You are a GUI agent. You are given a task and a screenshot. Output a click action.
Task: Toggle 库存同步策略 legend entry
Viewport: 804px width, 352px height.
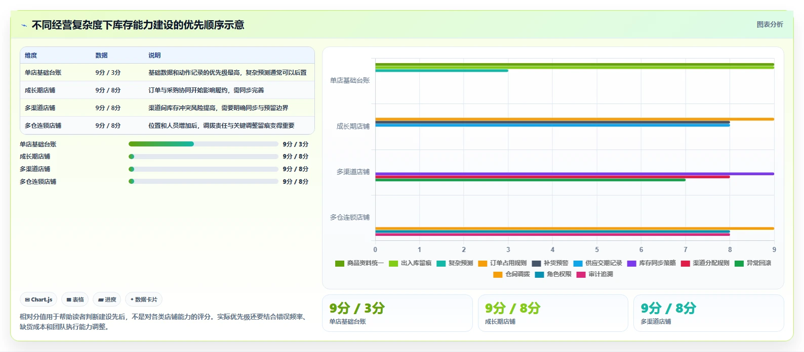651,263
